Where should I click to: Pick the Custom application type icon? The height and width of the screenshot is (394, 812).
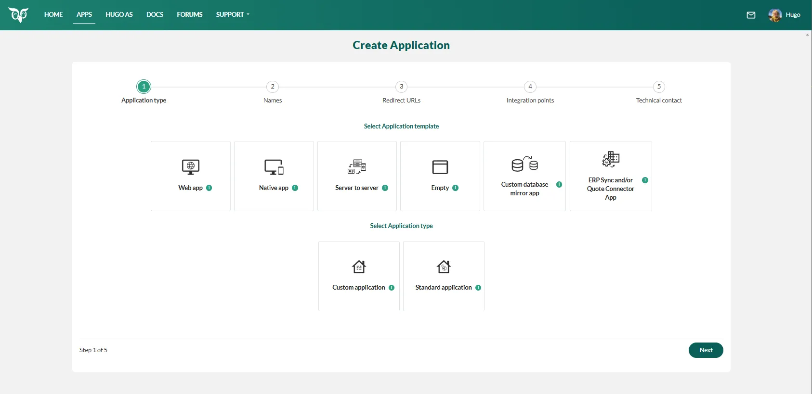point(359,267)
